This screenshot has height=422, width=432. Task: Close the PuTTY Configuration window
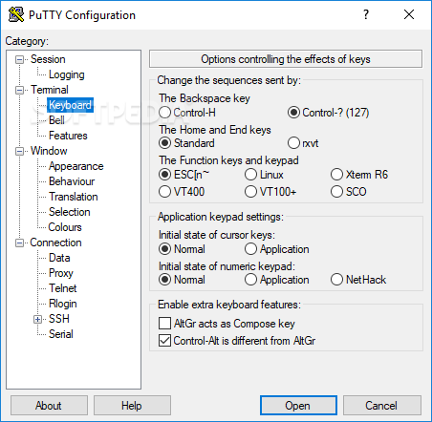409,14
